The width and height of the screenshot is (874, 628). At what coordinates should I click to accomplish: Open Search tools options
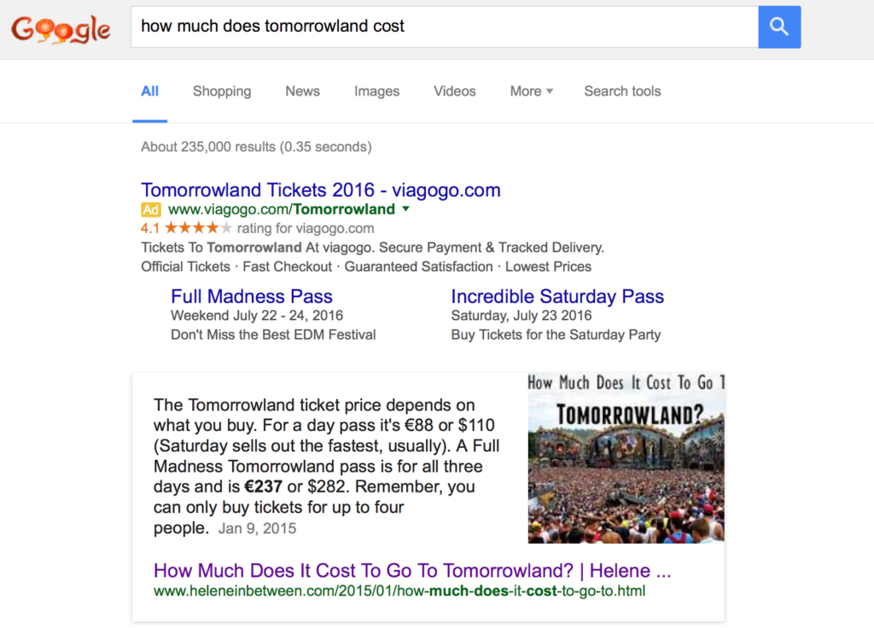pyautogui.click(x=622, y=91)
